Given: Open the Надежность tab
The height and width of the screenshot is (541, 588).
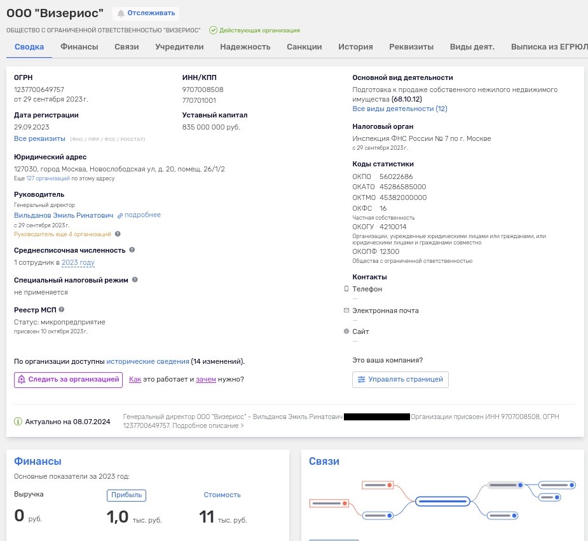Looking at the screenshot, I should click(245, 47).
